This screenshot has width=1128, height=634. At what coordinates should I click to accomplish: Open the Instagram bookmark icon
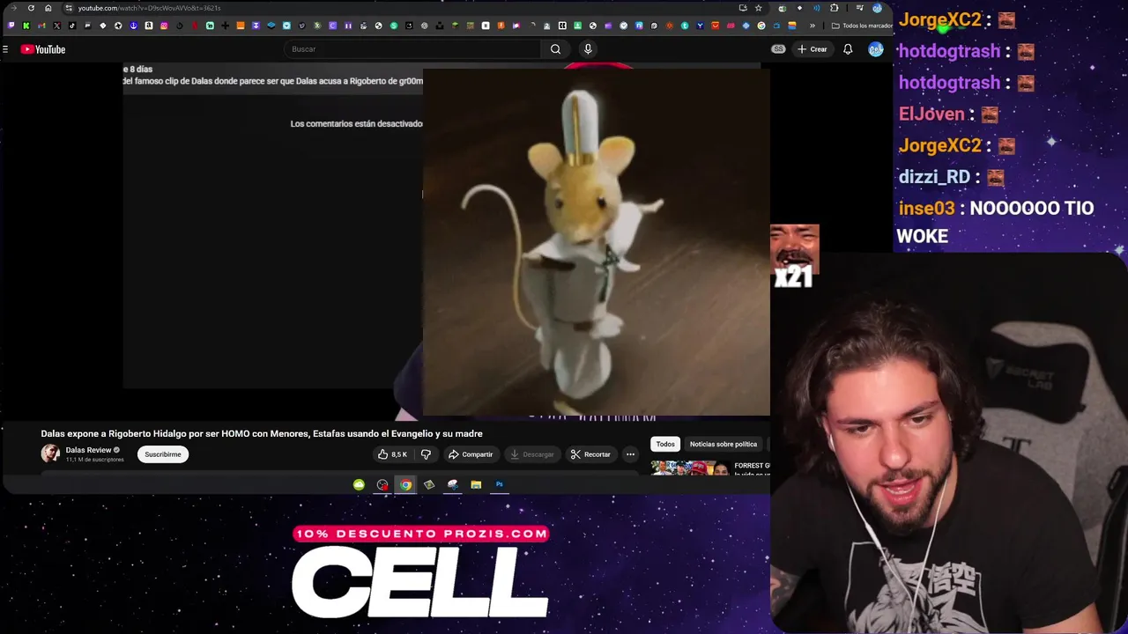point(164,26)
